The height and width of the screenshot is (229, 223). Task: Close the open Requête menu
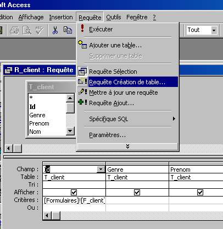(90, 18)
